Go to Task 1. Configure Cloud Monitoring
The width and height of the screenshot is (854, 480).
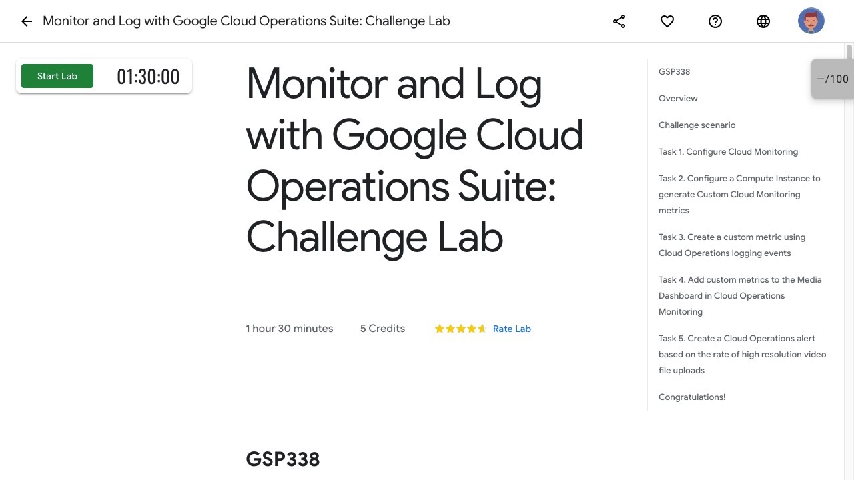coord(728,151)
